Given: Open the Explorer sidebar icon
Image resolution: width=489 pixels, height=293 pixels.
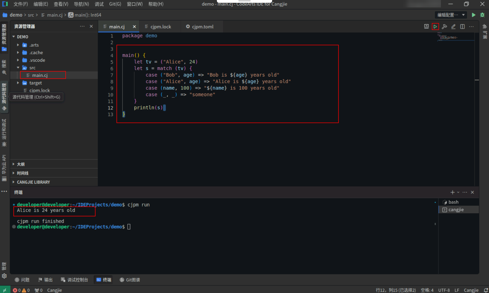Looking at the screenshot, I should [x=4, y=38].
